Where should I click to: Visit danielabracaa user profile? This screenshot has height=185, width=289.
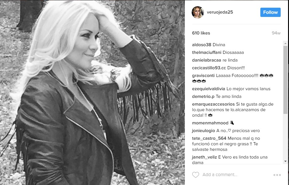click(206, 60)
